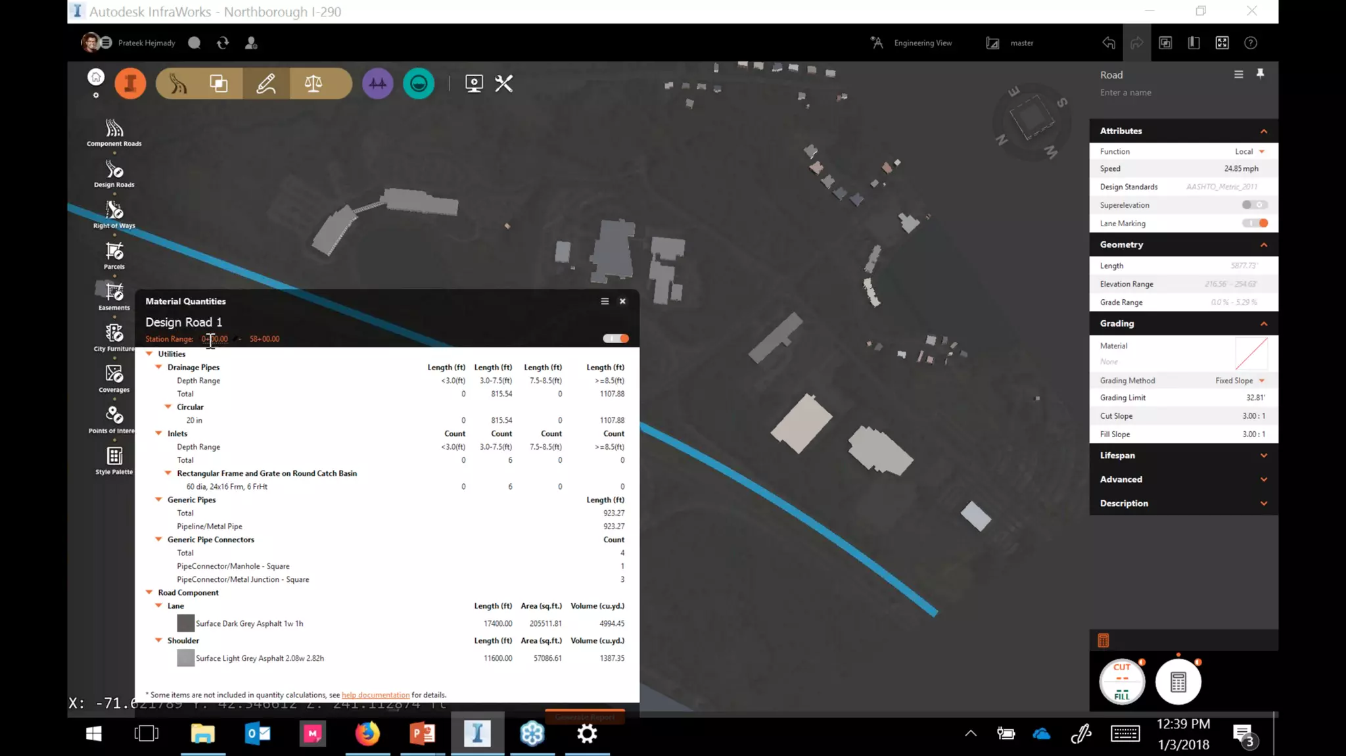Select Component Roads tool
Screen dimensions: 1346x756
point(114,132)
